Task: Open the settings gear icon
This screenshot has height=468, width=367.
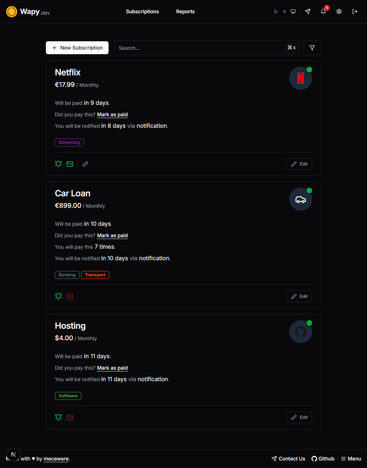Action: (x=339, y=11)
